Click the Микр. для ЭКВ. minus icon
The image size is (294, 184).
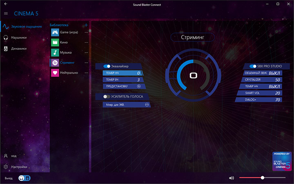click(x=147, y=105)
